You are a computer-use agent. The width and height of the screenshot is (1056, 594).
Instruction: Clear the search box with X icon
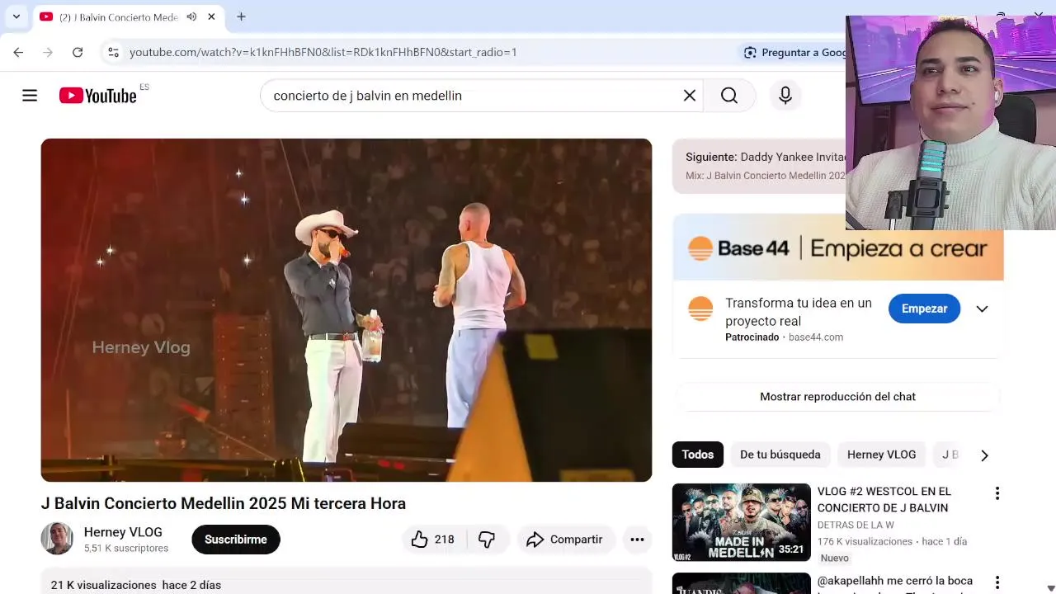690,96
